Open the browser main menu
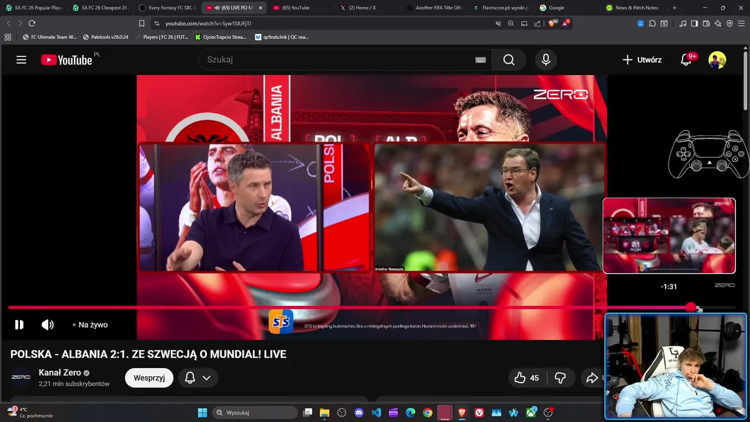This screenshot has height=422, width=750. click(x=742, y=23)
